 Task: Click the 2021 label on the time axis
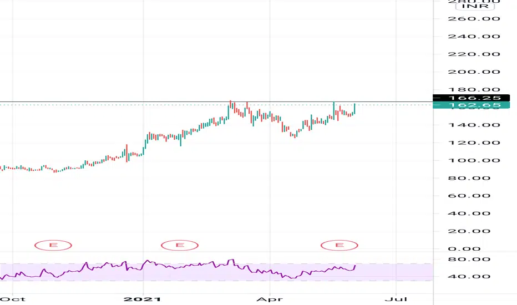click(x=142, y=299)
